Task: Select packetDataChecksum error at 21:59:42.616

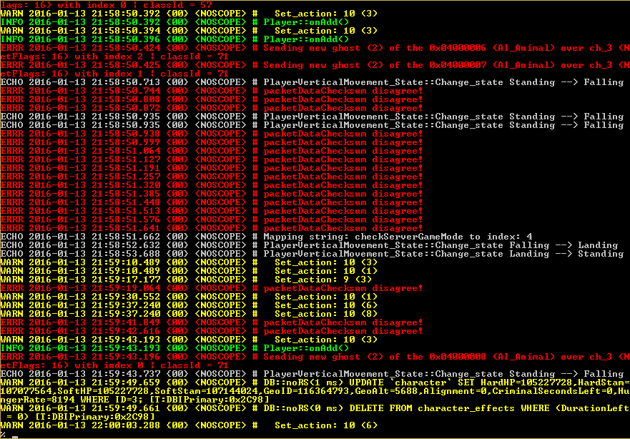Action: tap(212, 331)
